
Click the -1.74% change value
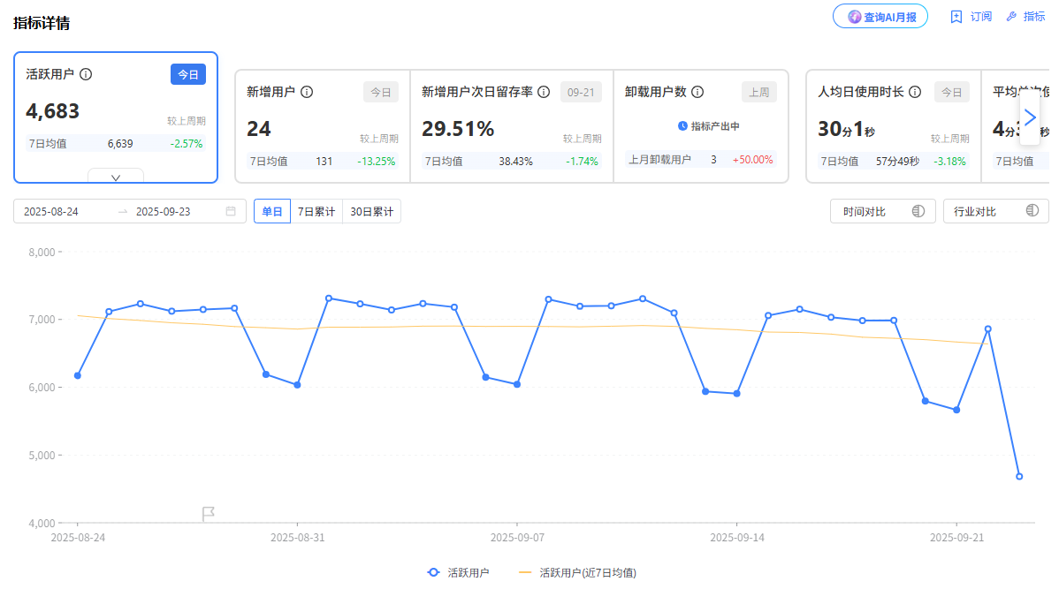coord(582,162)
